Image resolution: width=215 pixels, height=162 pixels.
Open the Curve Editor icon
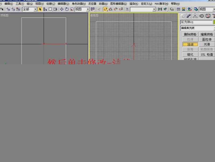pos(178,9)
